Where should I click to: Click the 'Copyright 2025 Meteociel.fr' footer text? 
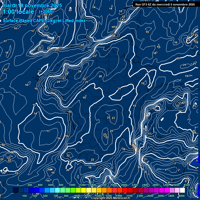pyautogui.click(x=111, y=198)
